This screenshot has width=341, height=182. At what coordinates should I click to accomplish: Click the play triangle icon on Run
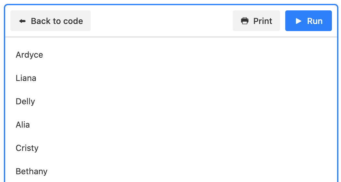coord(298,21)
